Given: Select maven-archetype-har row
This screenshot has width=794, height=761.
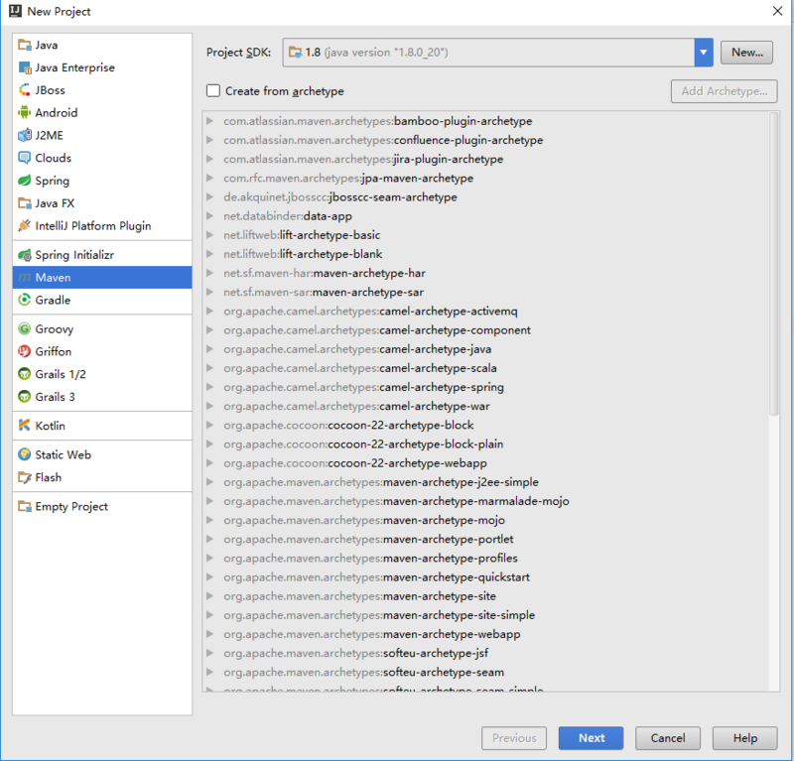Looking at the screenshot, I should (x=485, y=273).
